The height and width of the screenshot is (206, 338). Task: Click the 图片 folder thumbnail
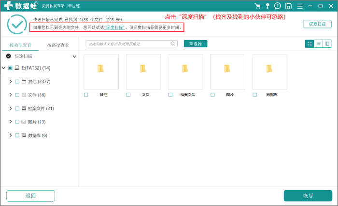227,72
